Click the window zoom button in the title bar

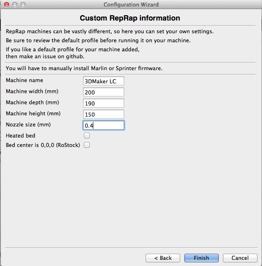click(x=23, y=5)
